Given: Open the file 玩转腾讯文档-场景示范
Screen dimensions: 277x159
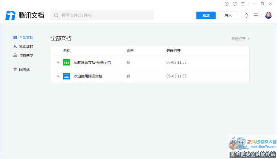Looking at the screenshot, I should click(x=92, y=62).
